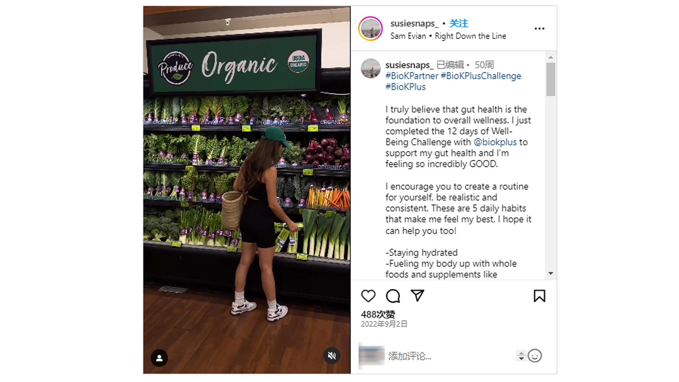Click the caption scrollbar thumb

tap(551, 79)
